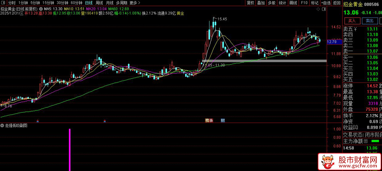Click the 复权 toolbar button
The width and height of the screenshot is (382, 171).
pyautogui.click(x=251, y=3)
